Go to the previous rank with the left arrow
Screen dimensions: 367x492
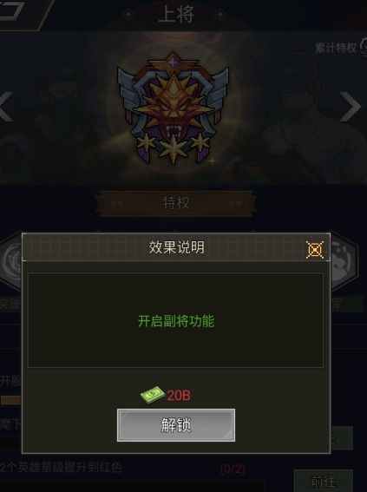(x=6, y=107)
